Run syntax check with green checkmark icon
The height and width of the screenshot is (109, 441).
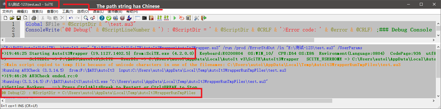click(x=109, y=18)
